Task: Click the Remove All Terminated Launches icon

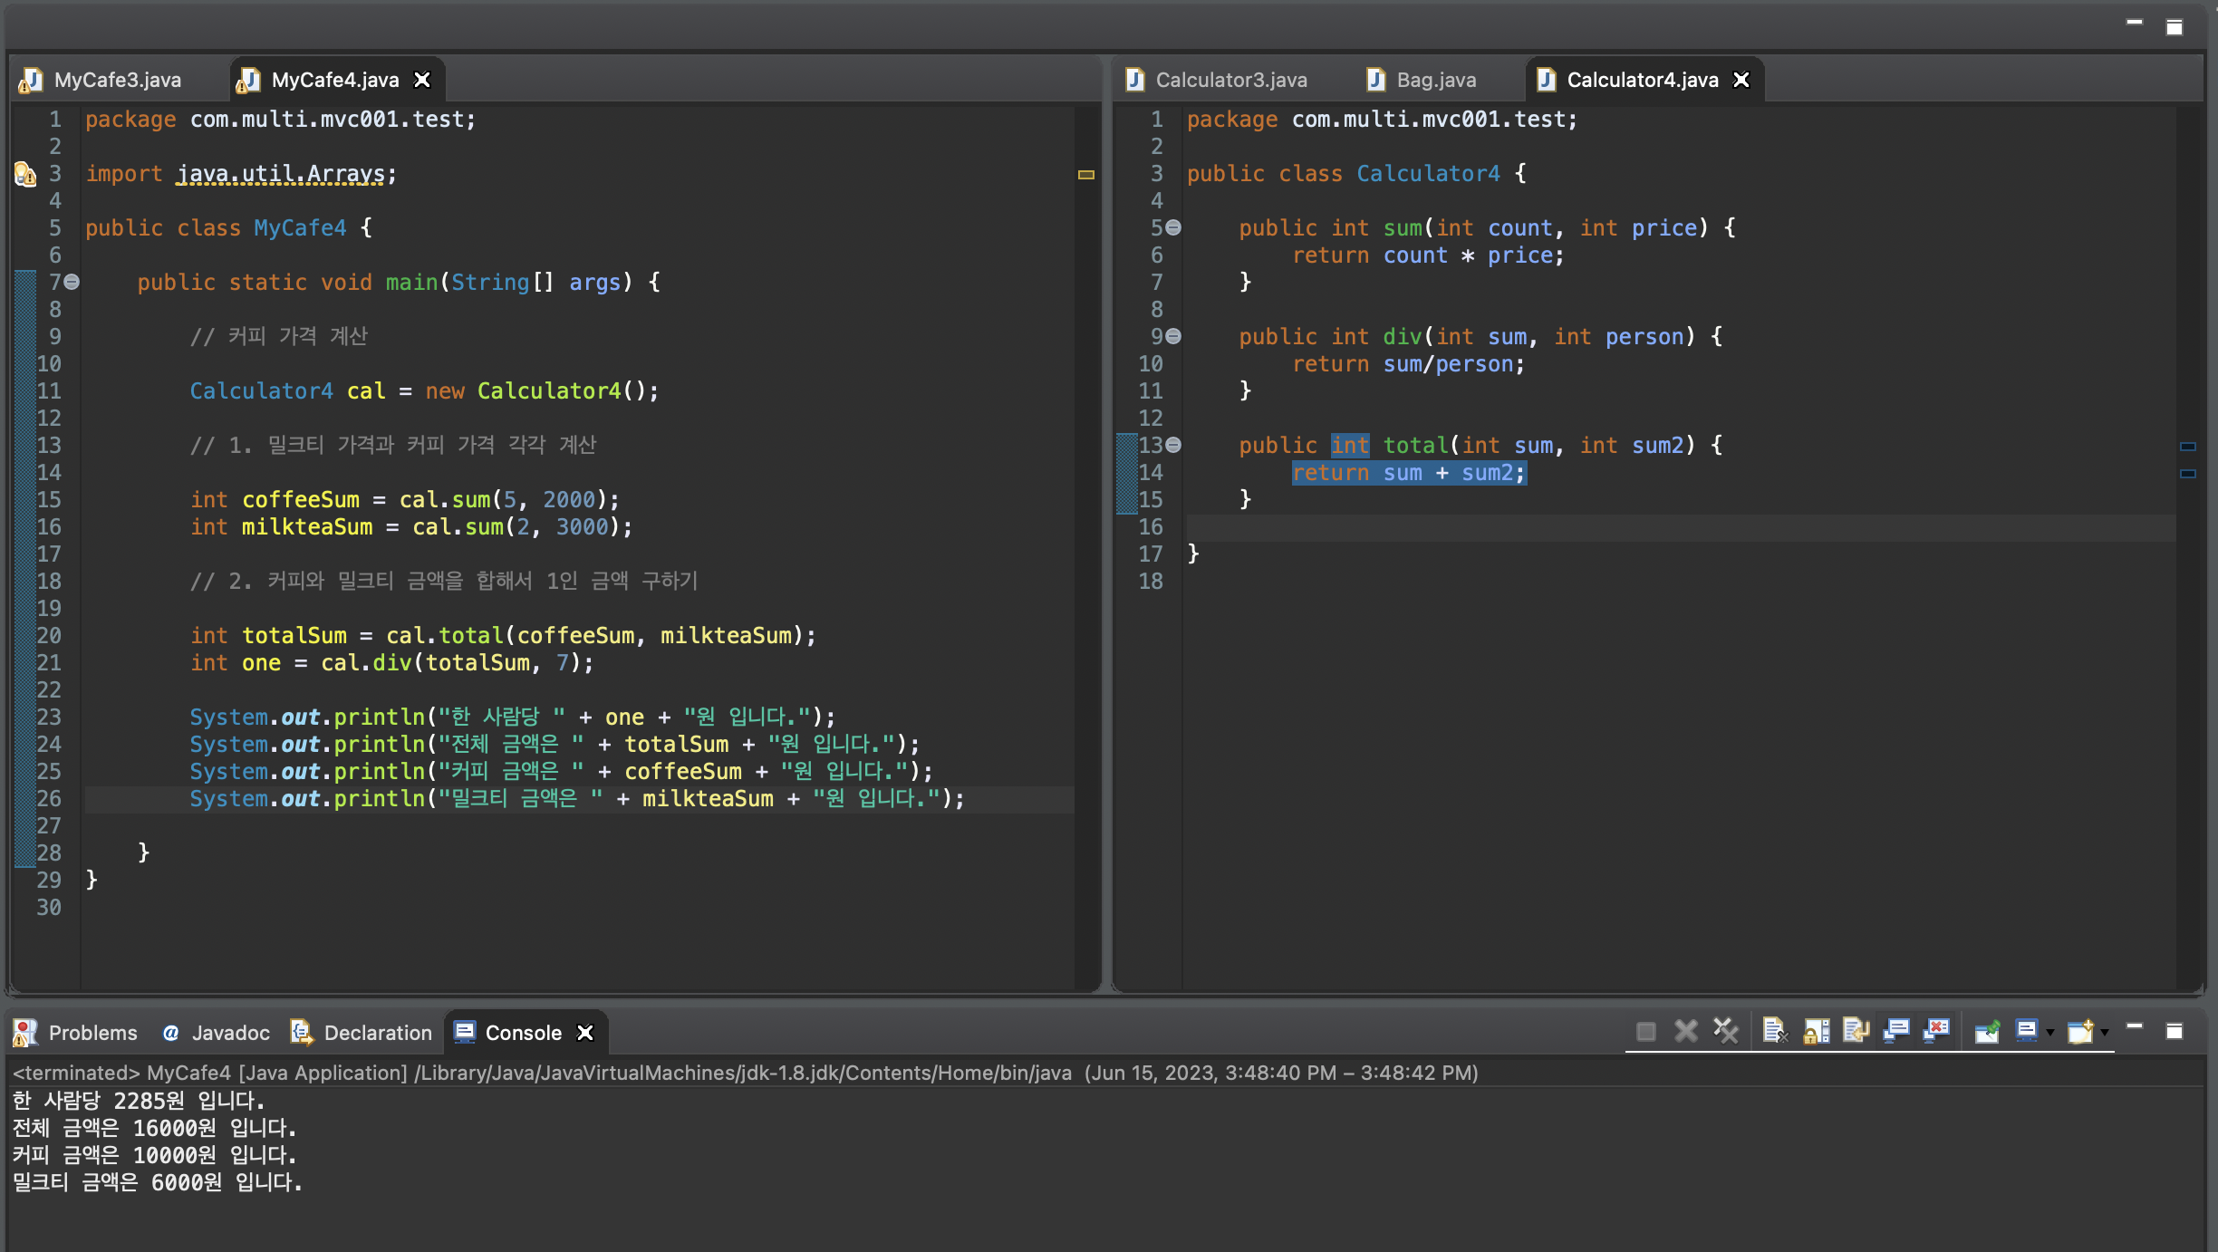Action: pyautogui.click(x=1726, y=1031)
